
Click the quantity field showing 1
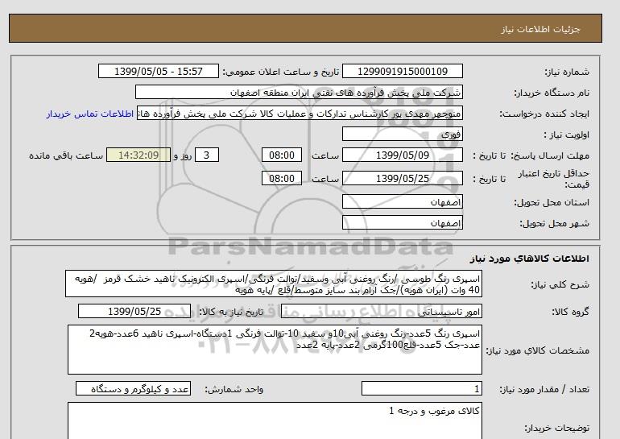(422, 389)
